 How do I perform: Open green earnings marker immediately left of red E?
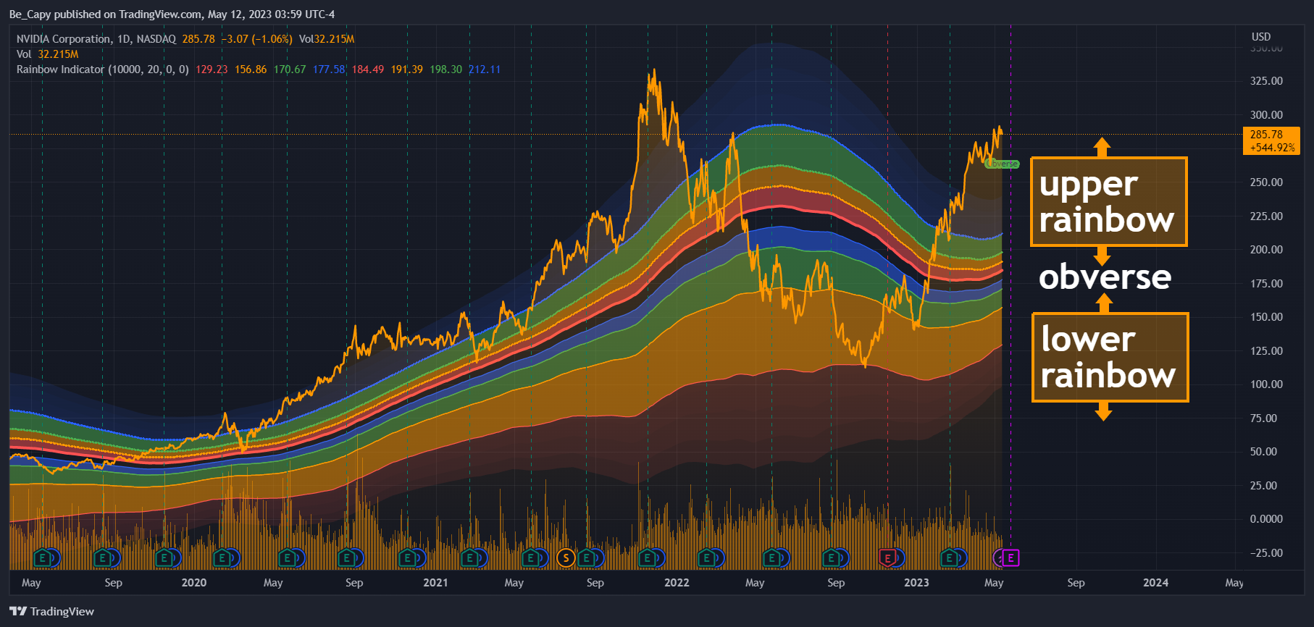pyautogui.click(x=832, y=558)
